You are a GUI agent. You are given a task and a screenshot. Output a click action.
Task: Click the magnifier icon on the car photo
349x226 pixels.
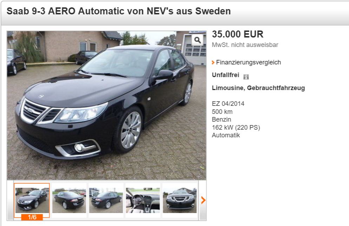(x=197, y=40)
